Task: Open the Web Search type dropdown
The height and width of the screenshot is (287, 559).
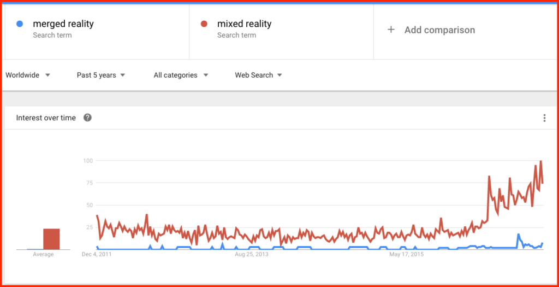Action: pyautogui.click(x=258, y=75)
